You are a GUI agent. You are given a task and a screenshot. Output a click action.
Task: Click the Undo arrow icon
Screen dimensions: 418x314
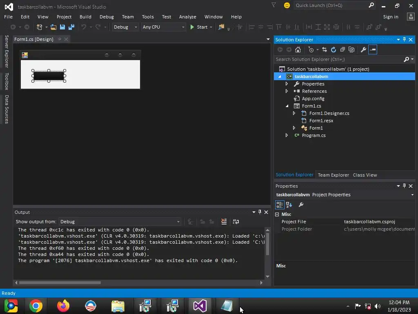[84, 27]
